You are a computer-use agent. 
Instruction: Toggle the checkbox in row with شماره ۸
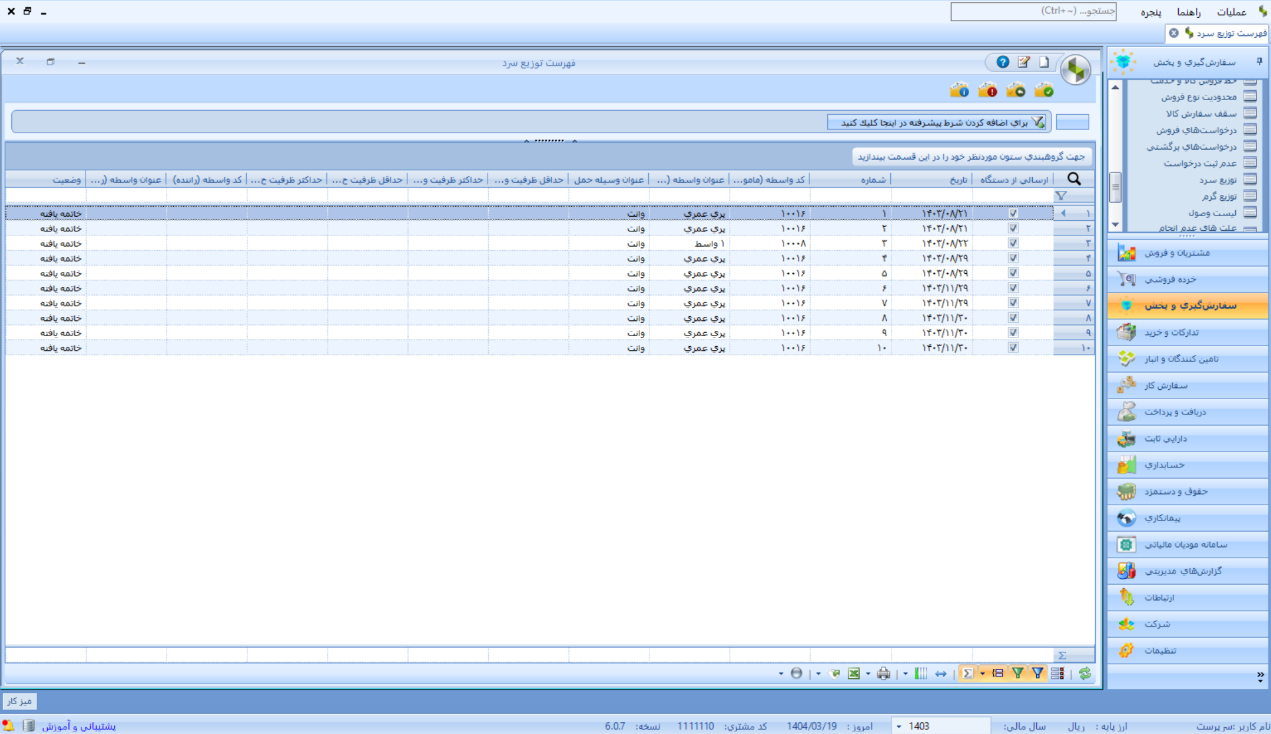click(1013, 318)
